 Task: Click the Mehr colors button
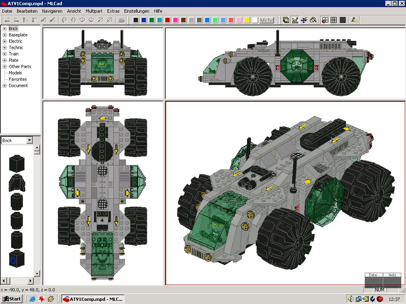click(x=267, y=20)
